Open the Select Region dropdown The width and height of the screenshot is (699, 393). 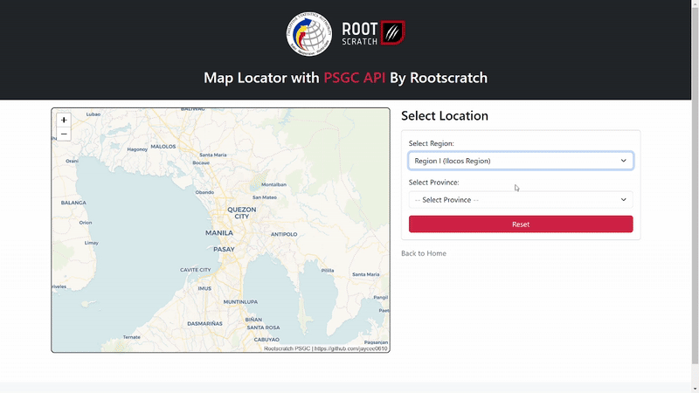(x=521, y=161)
